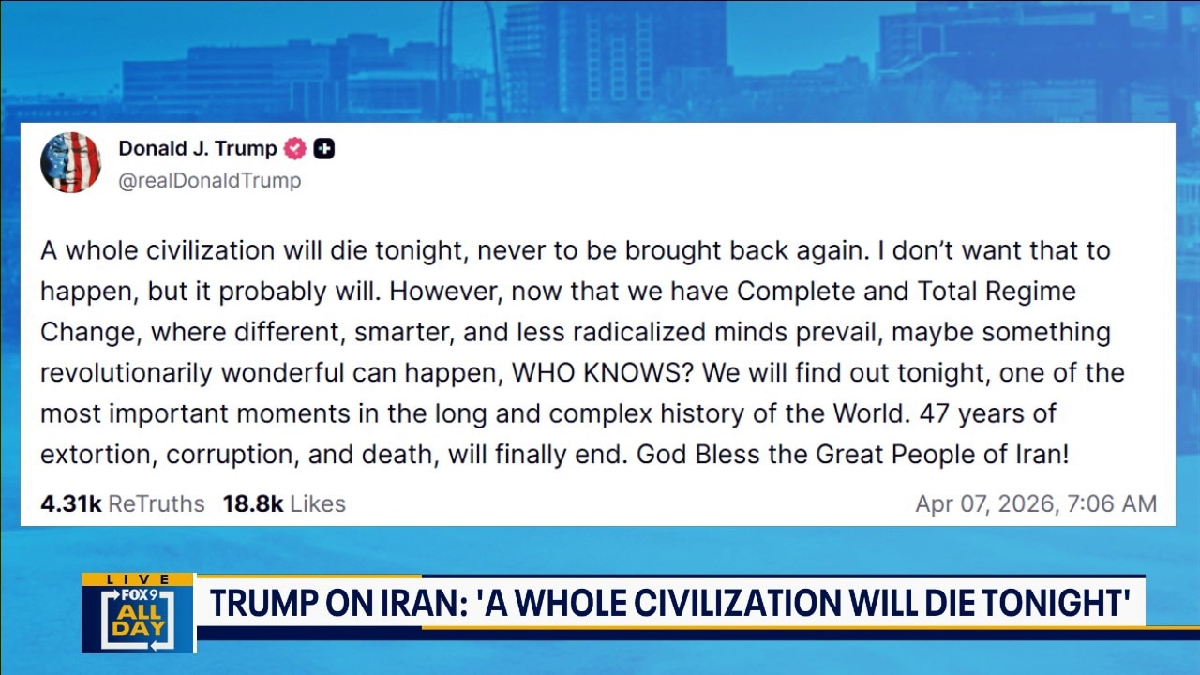Click the American flag profile avatar
The height and width of the screenshot is (675, 1200).
point(70,162)
